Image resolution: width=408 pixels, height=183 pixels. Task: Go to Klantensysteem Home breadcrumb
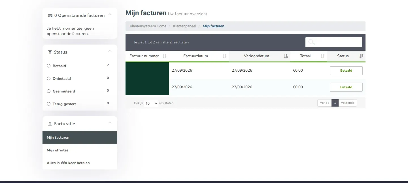click(148, 26)
